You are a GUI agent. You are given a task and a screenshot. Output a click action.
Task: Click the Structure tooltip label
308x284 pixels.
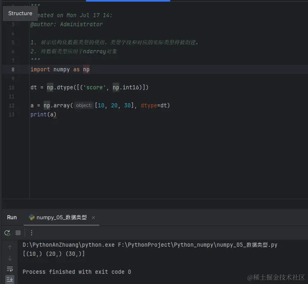point(20,14)
